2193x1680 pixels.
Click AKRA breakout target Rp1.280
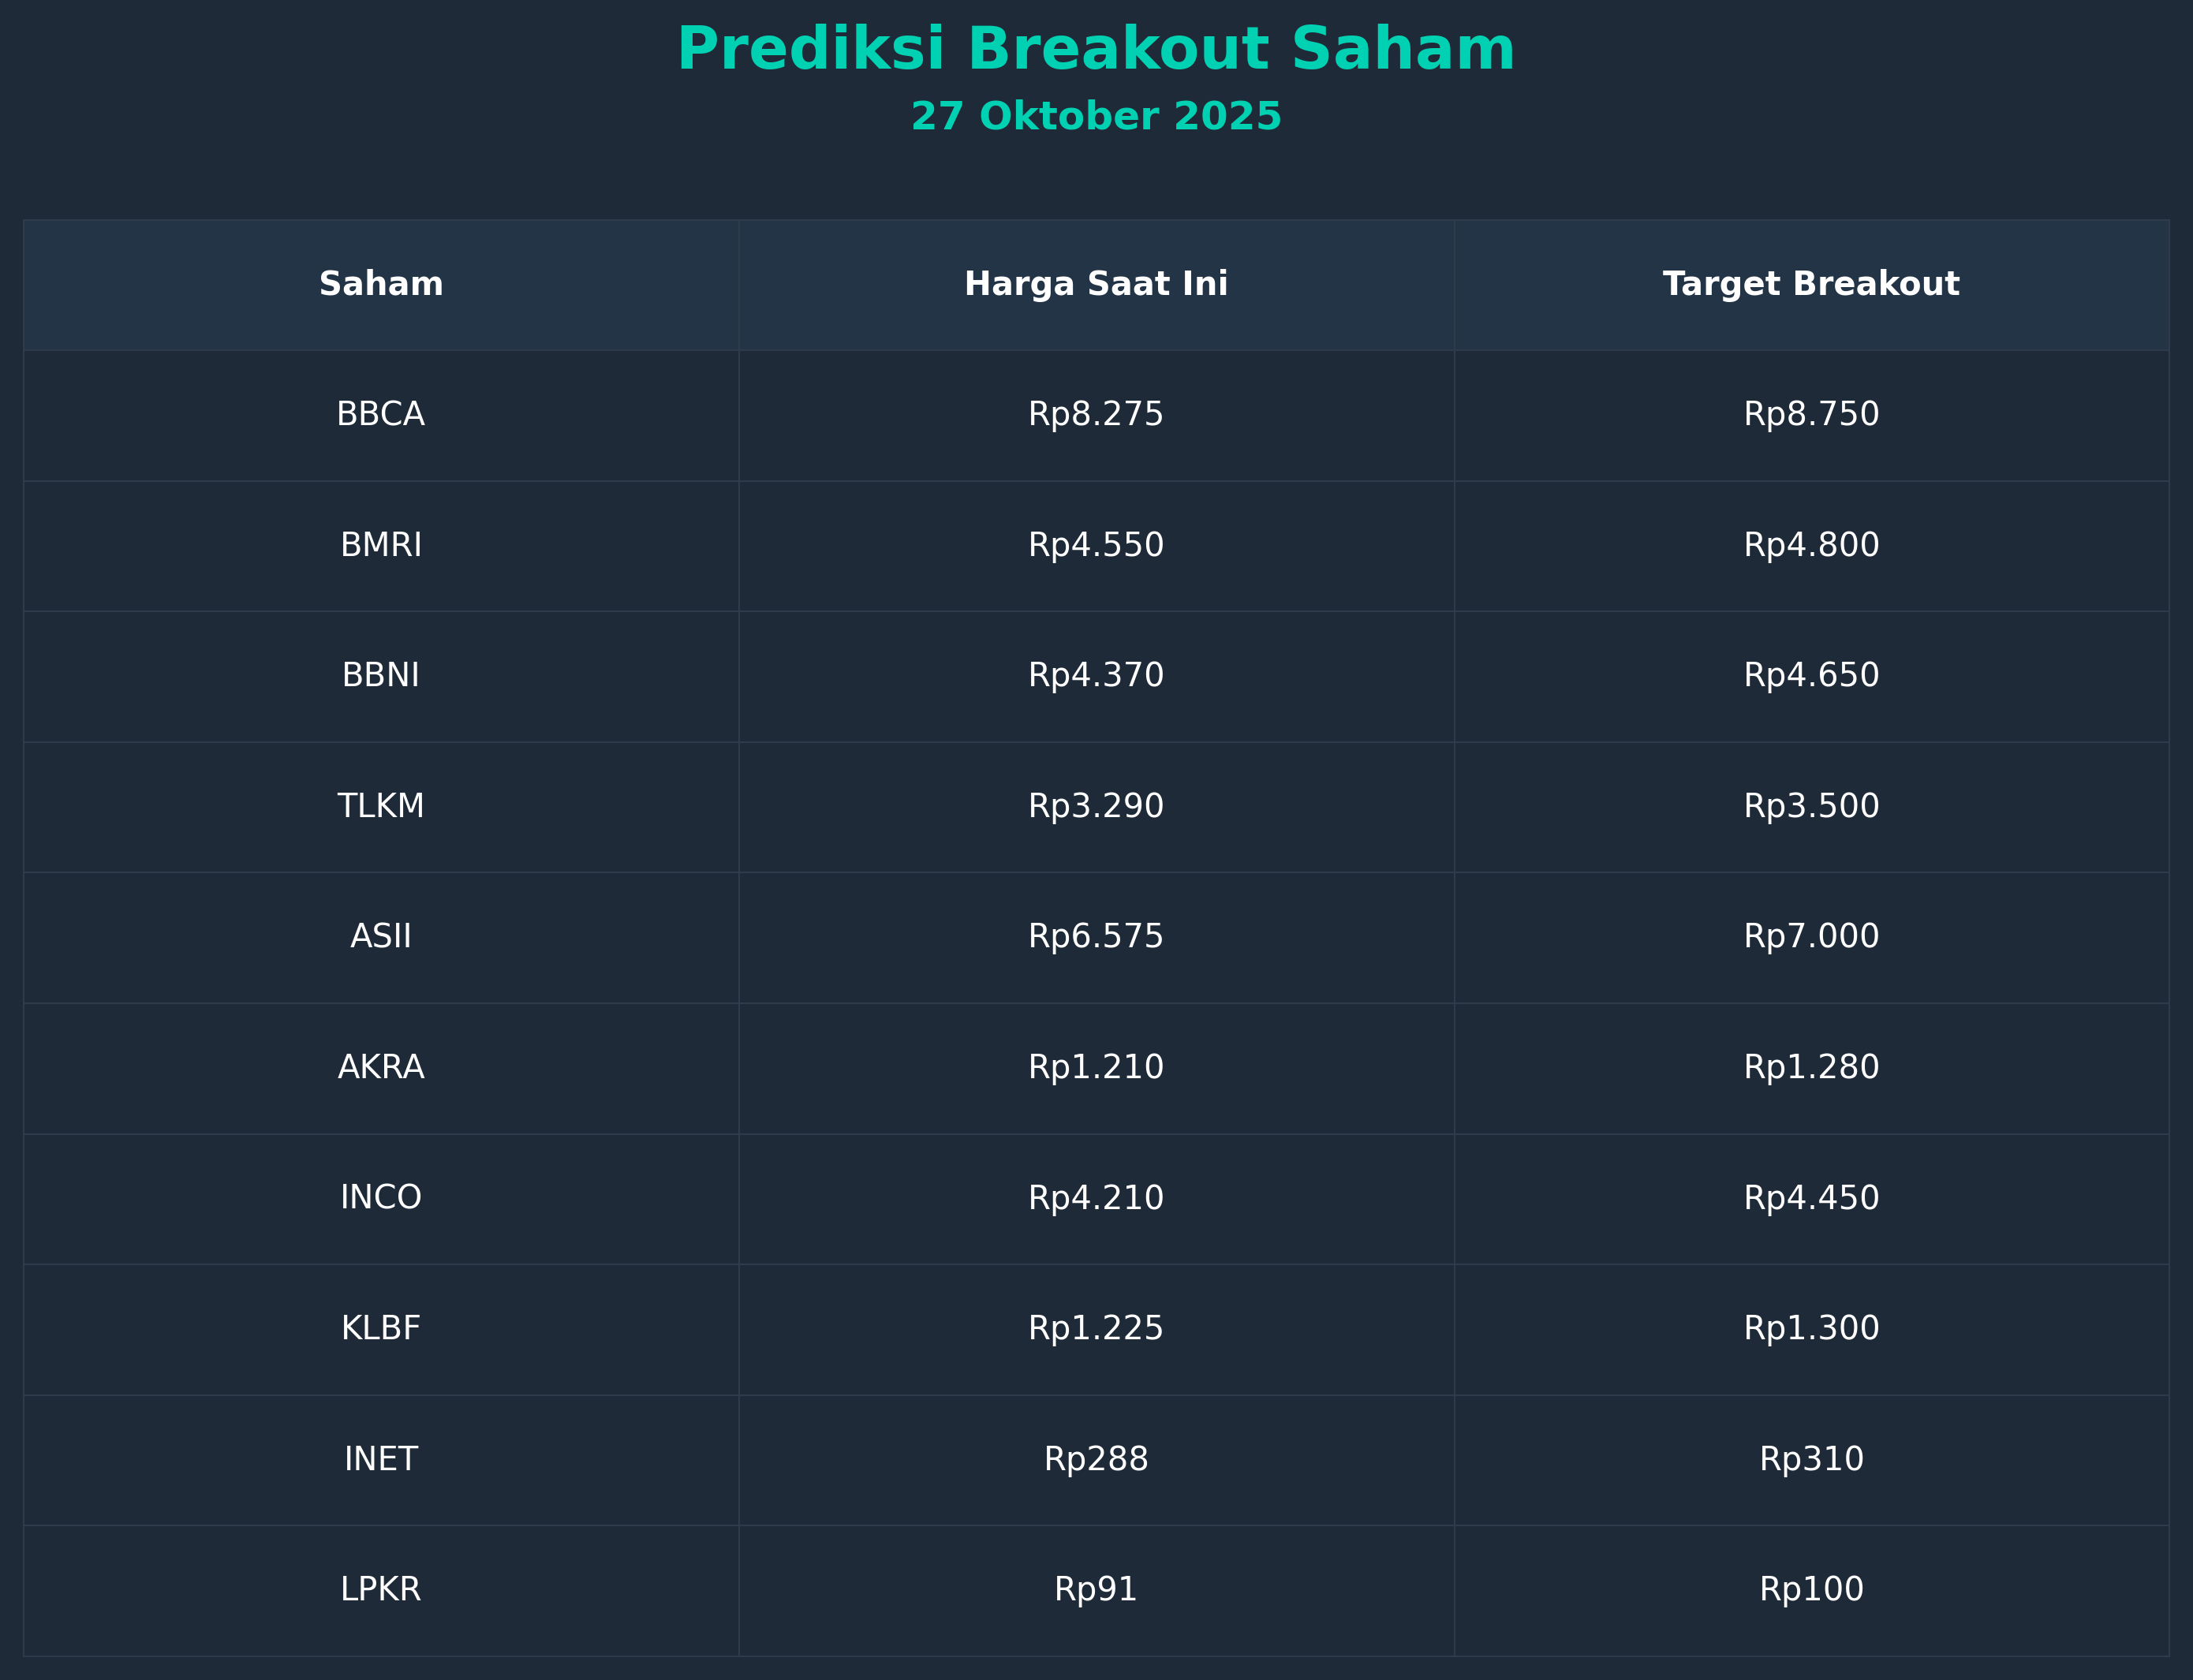tap(1811, 1068)
